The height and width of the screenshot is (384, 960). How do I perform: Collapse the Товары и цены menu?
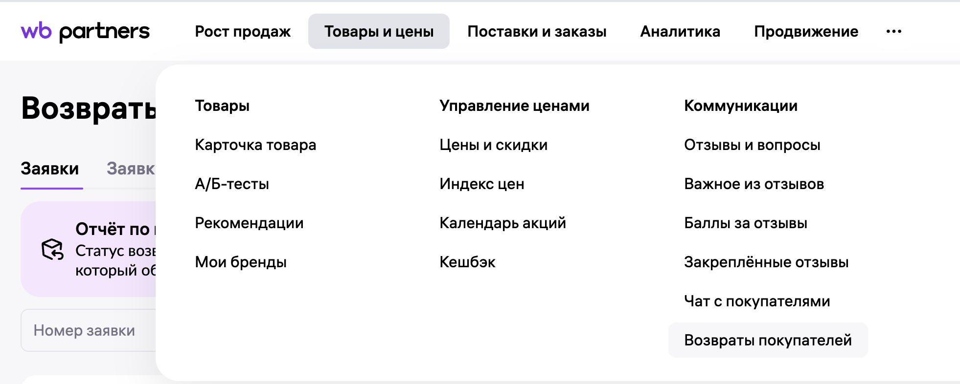pos(379,31)
